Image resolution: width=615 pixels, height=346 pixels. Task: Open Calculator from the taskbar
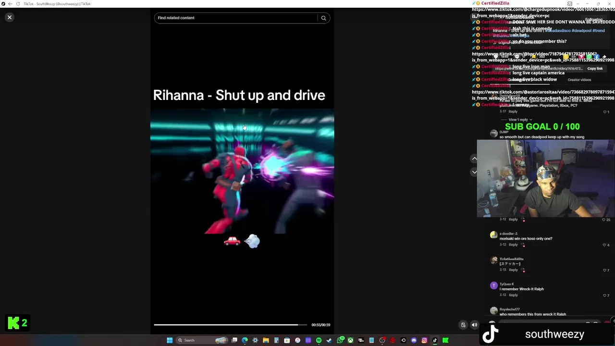pyautogui.click(x=276, y=340)
